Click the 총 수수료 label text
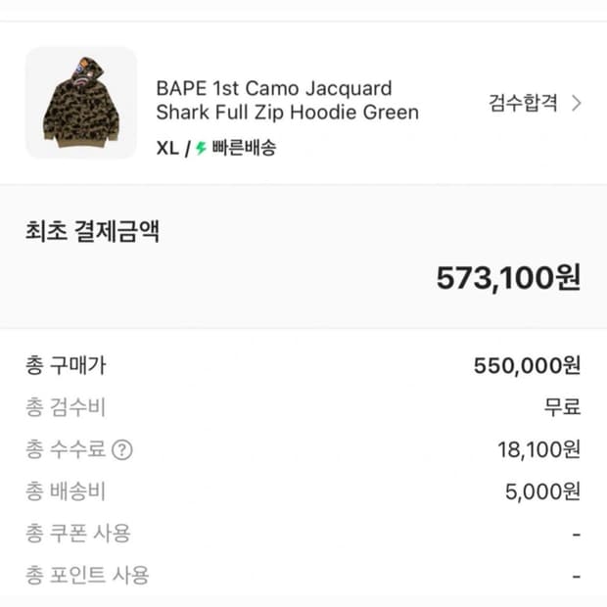Viewport: 607px width, 607px height. [66, 450]
